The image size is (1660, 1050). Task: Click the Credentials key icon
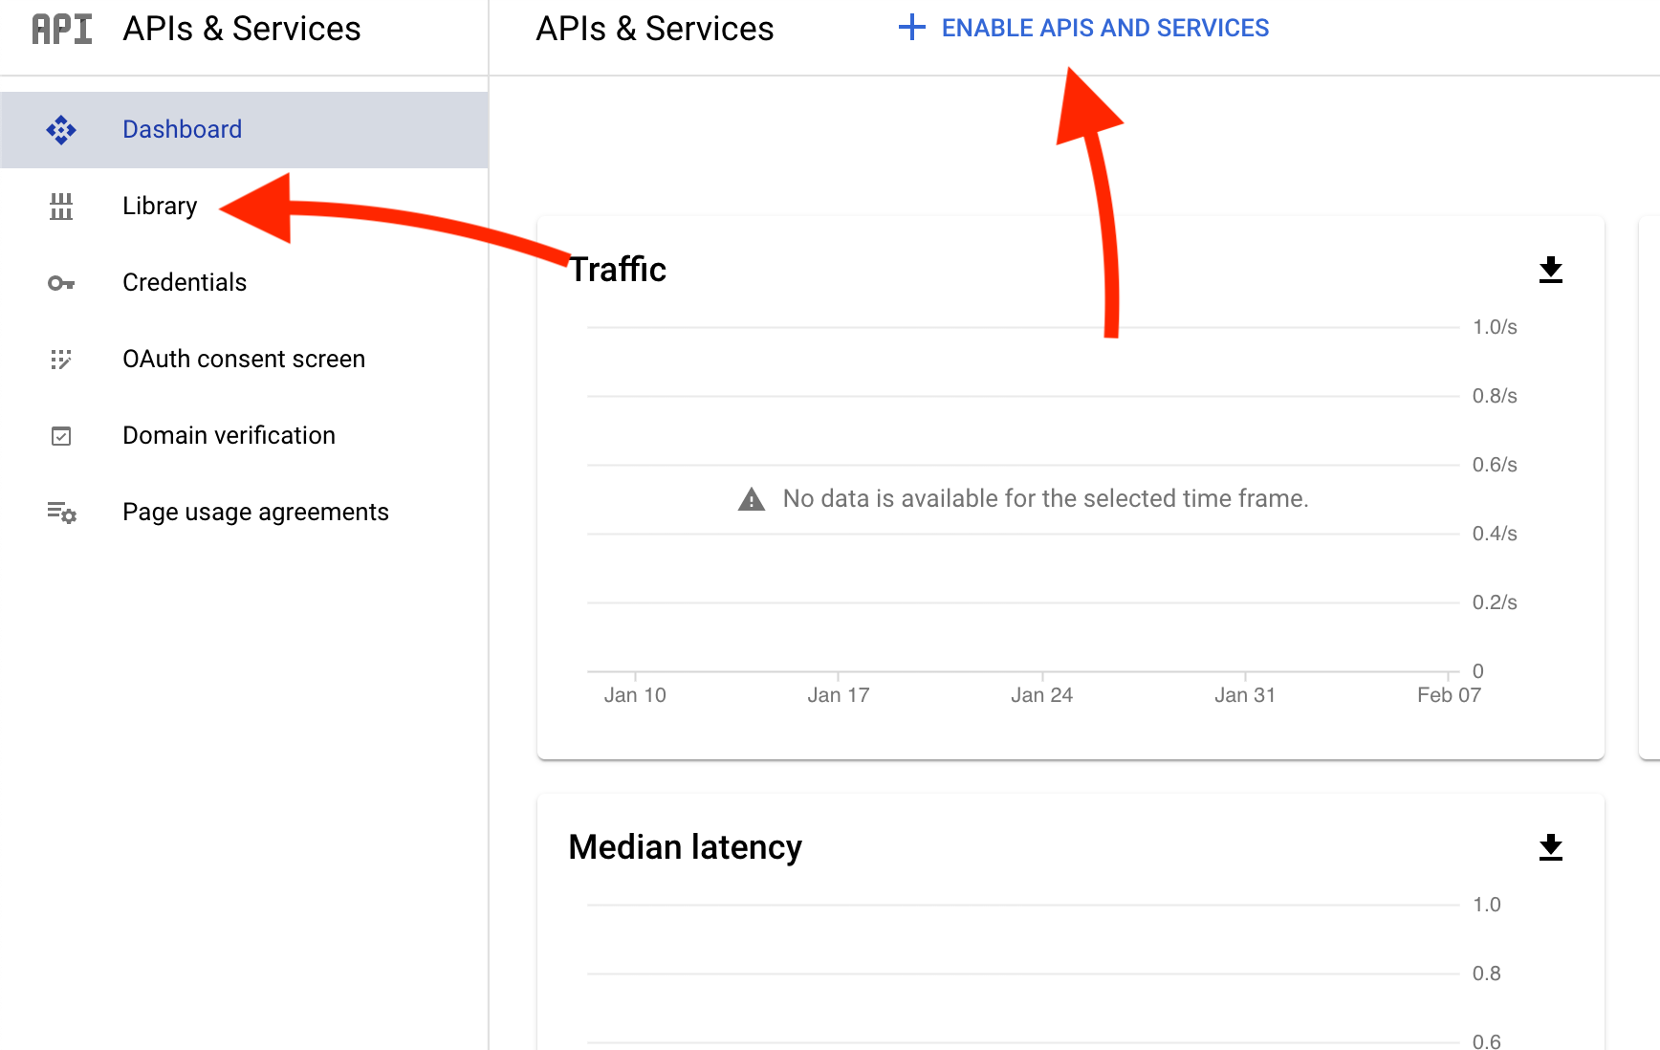(61, 283)
